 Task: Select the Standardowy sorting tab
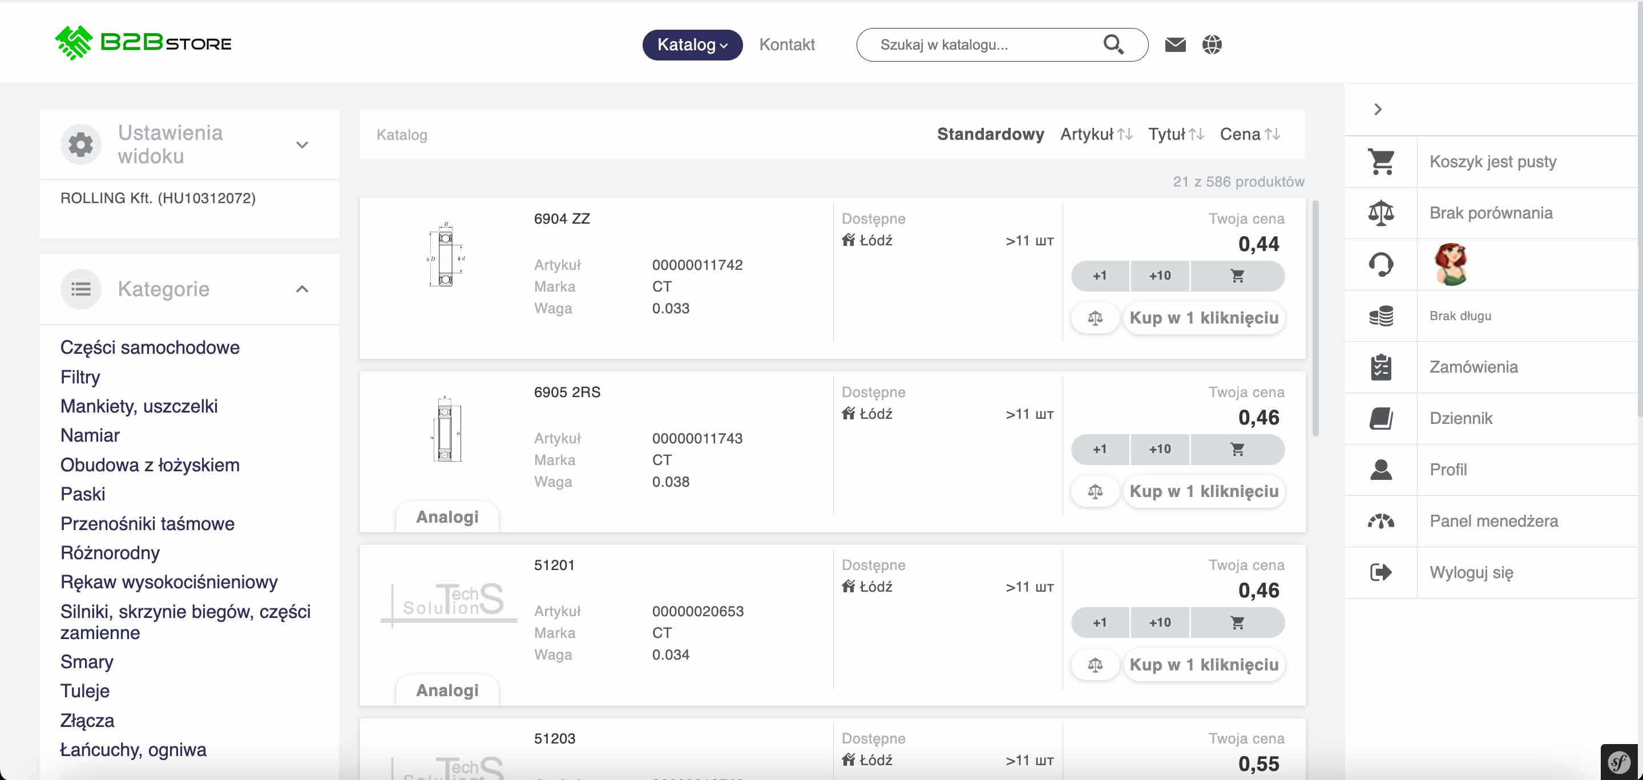click(990, 134)
